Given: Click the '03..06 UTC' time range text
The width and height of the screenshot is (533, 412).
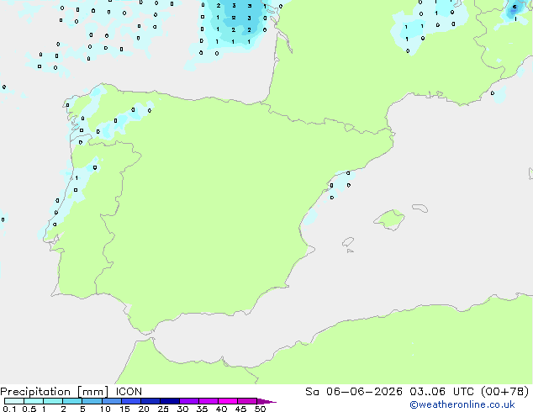Looking at the screenshot, I should coord(441,392).
